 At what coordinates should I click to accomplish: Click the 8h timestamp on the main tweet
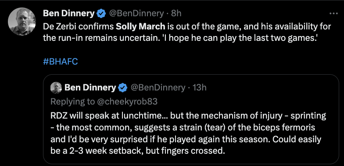coord(176,14)
